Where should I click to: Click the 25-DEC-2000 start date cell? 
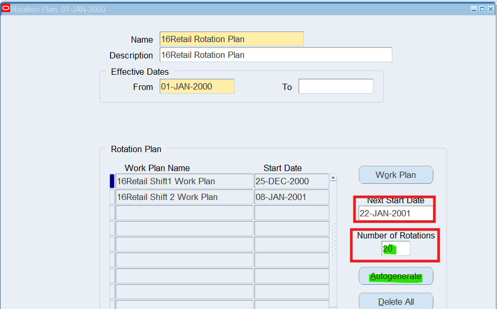point(291,181)
